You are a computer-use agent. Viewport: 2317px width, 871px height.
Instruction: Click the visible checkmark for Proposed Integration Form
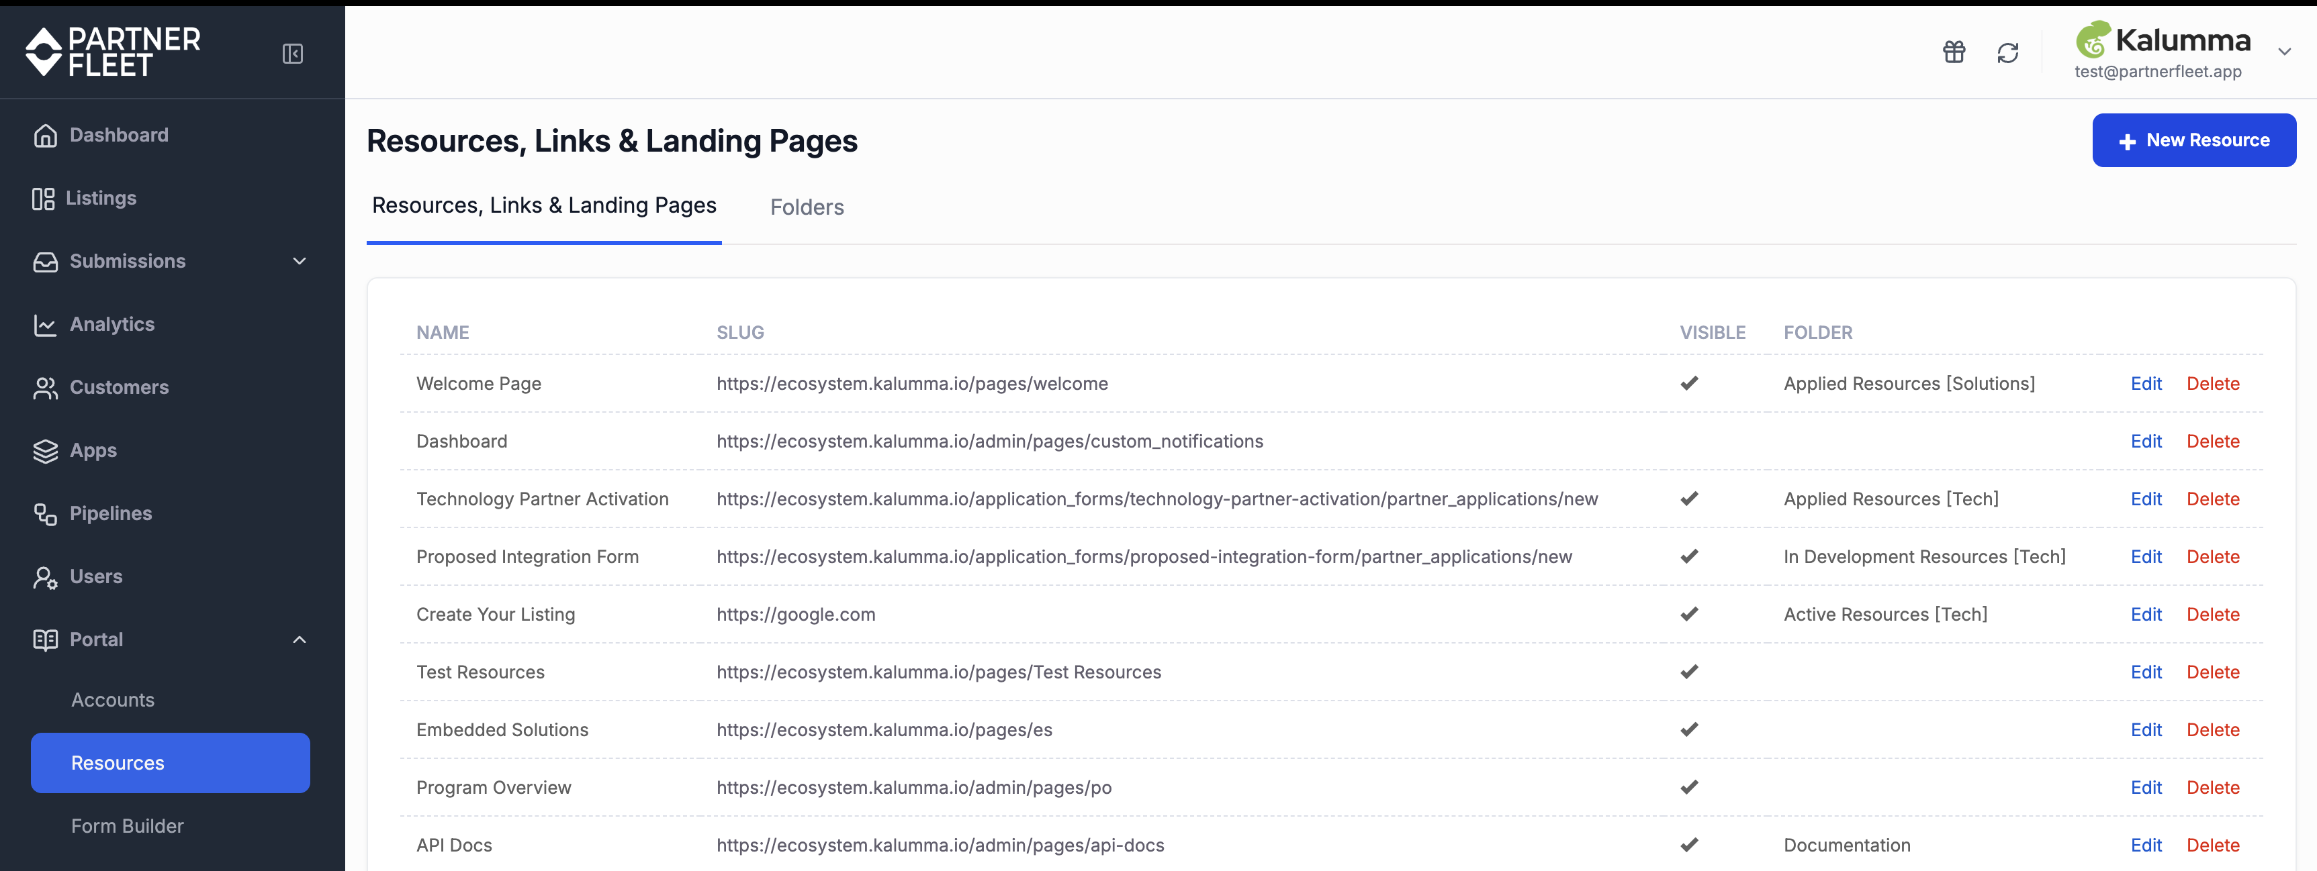(x=1689, y=556)
